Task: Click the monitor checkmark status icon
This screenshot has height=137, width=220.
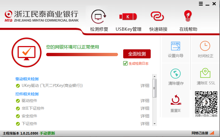Action: [26, 52]
